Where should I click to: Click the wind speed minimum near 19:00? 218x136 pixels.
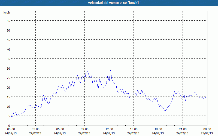tap(165, 111)
